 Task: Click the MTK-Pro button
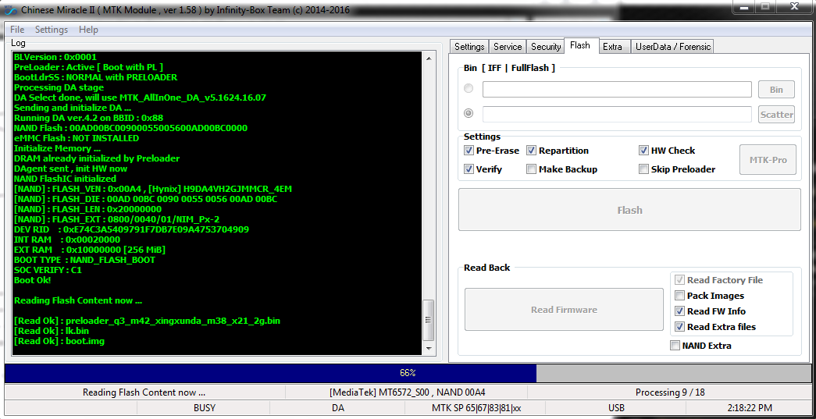(768, 160)
